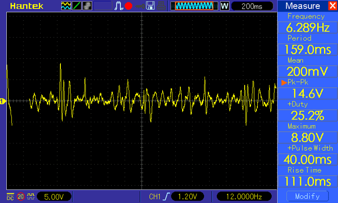
Task: Click the Period label in Measure panel
Action: pos(299,38)
